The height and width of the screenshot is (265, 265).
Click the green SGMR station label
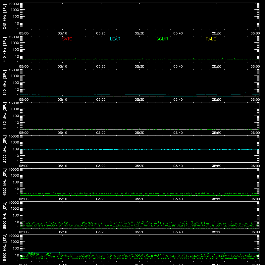click(162, 39)
